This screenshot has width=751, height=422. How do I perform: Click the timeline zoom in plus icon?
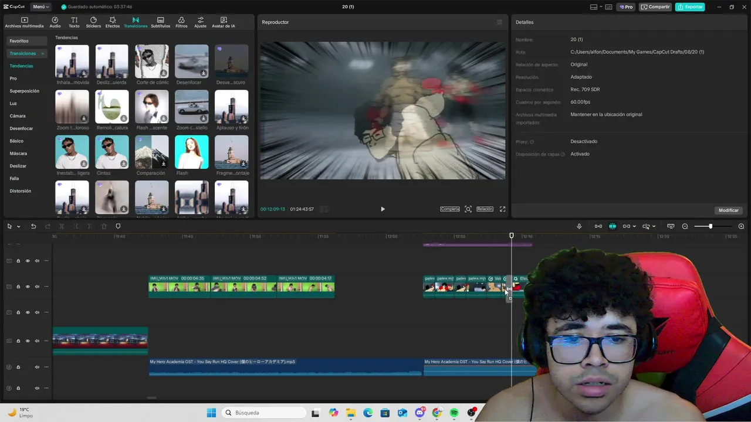tap(741, 226)
